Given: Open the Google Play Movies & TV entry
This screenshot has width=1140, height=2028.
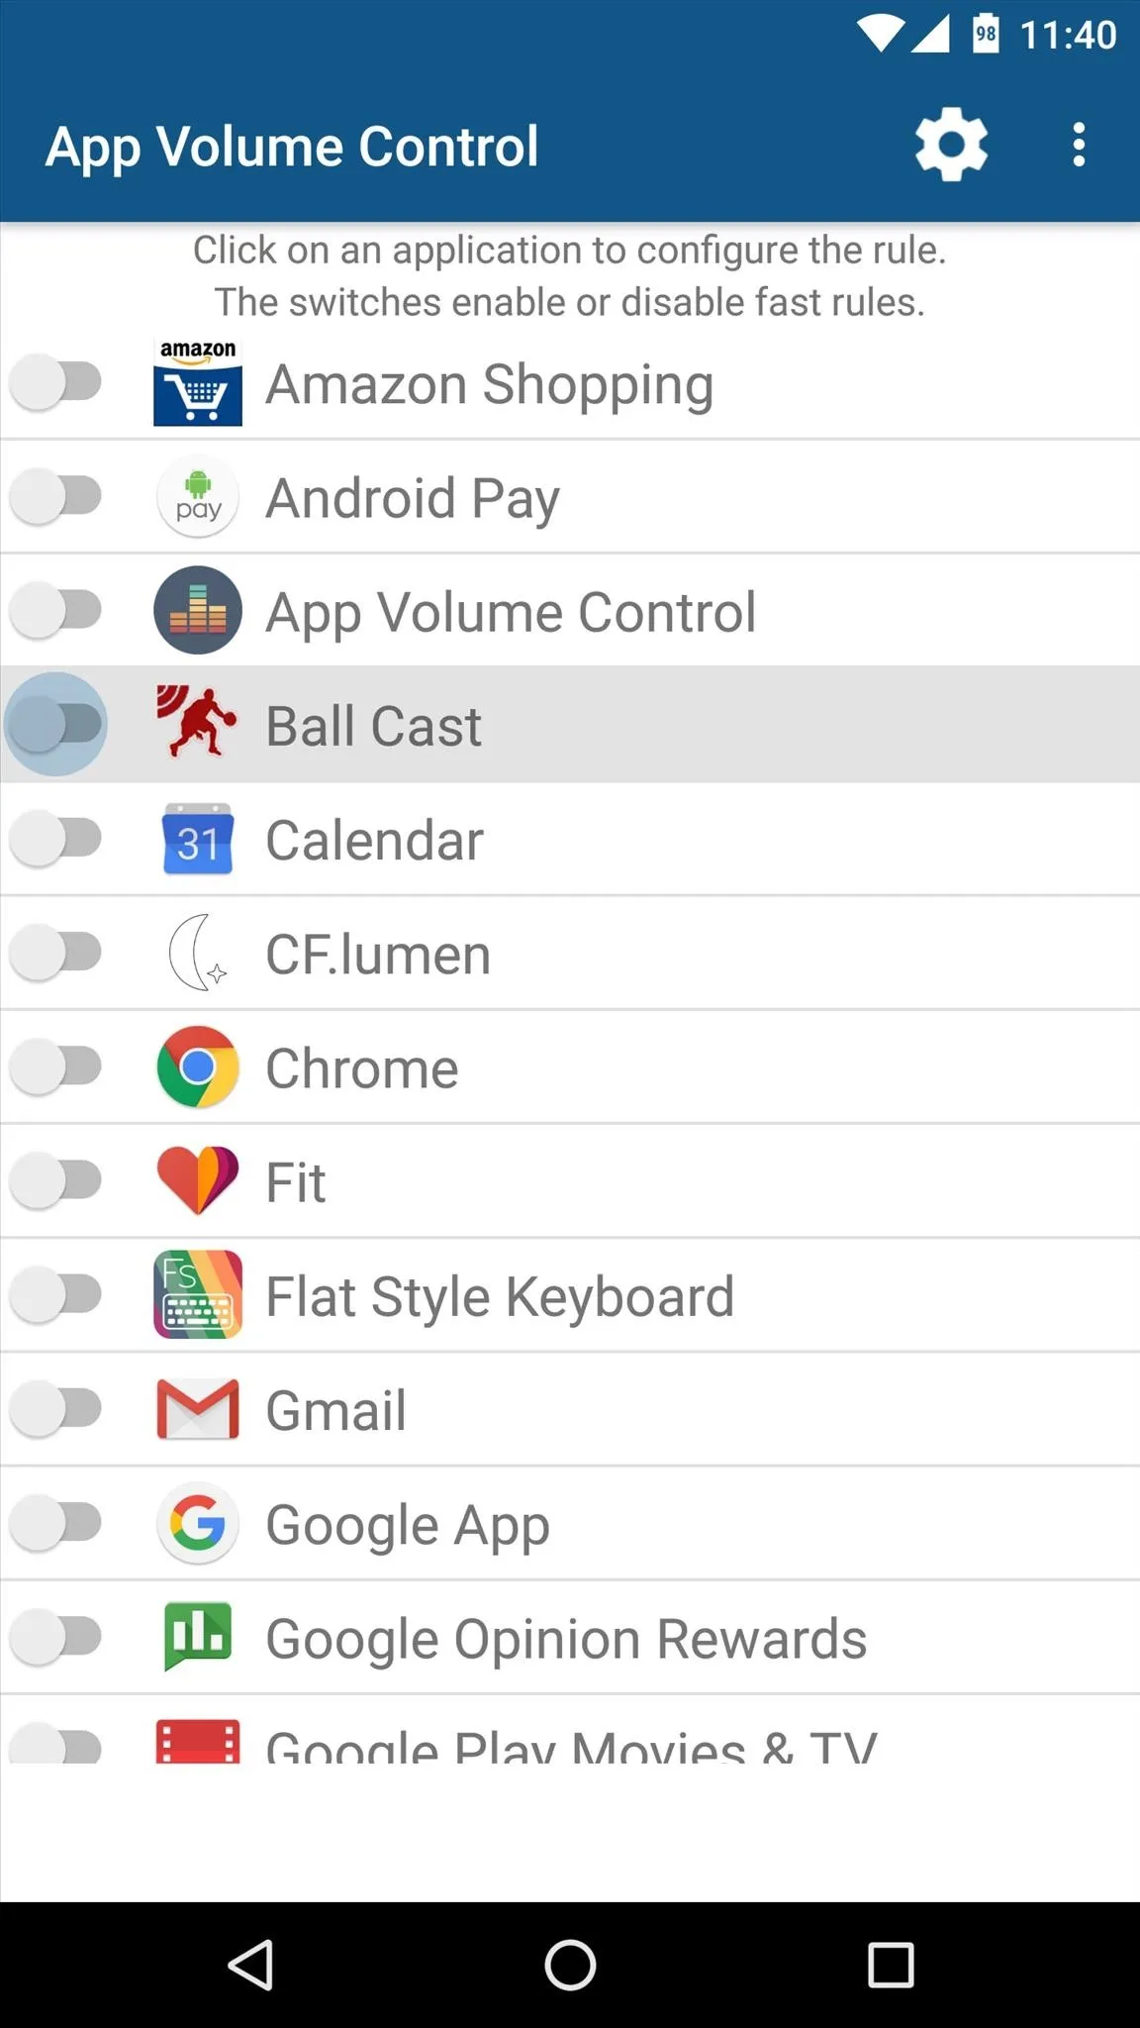Looking at the screenshot, I should (x=570, y=1729).
